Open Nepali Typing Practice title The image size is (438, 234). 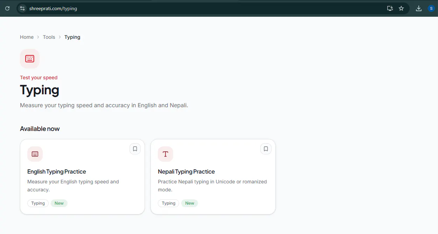click(186, 171)
